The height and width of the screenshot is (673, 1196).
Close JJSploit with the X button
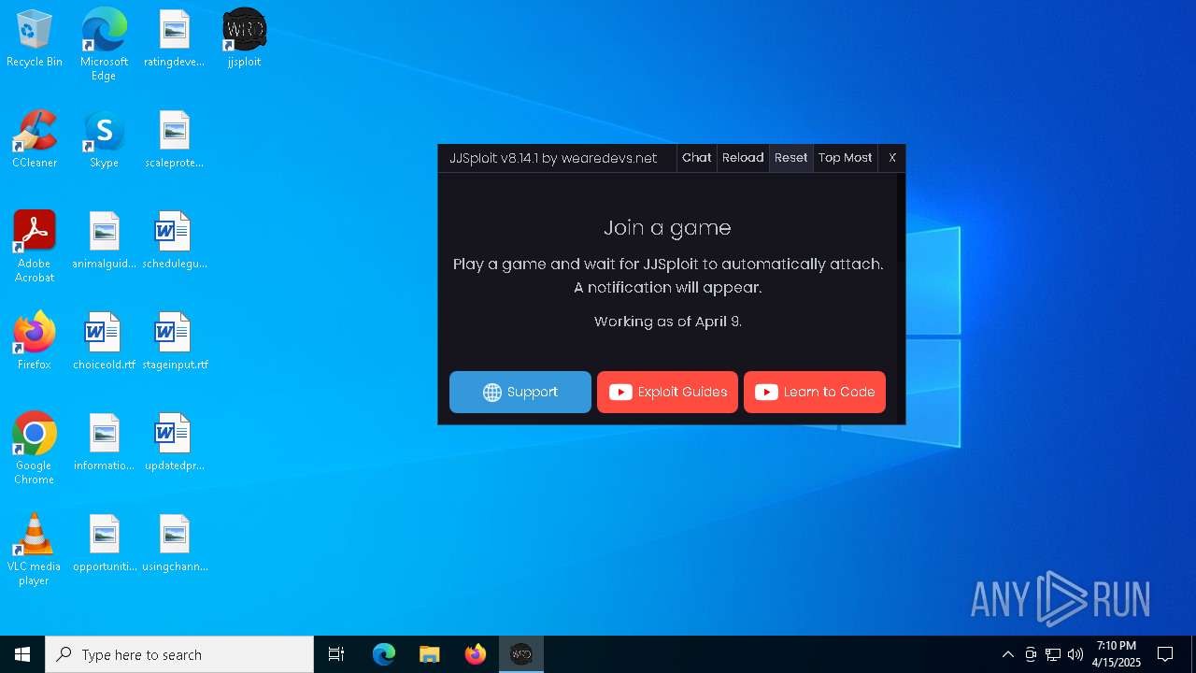[x=892, y=158]
